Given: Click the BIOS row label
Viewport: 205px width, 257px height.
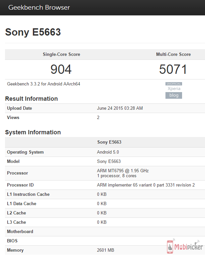Looking at the screenshot, I should [12, 241].
